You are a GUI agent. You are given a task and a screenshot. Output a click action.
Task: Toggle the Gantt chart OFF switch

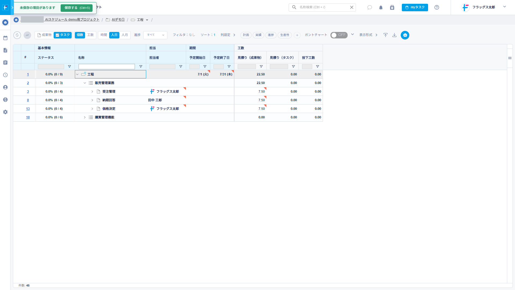pos(339,35)
